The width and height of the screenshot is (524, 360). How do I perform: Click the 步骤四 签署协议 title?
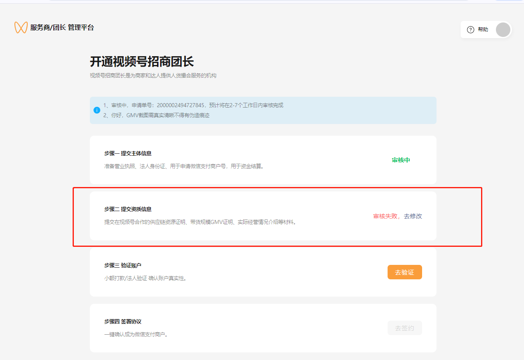(123, 321)
